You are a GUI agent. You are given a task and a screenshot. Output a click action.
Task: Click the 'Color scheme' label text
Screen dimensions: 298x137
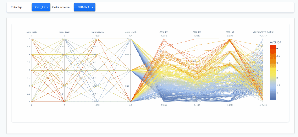pos(61,7)
